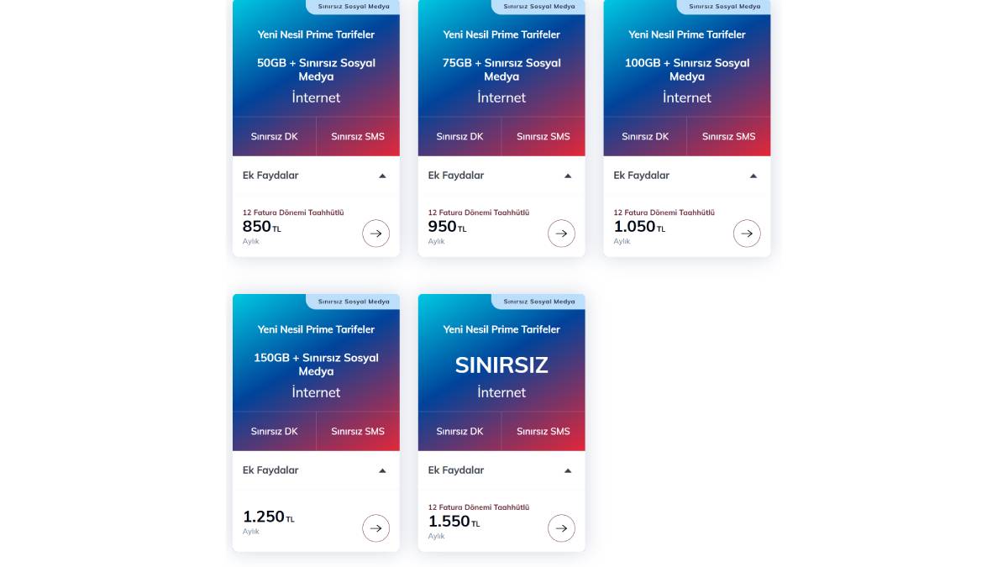This screenshot has height=567, width=1008.
Task: Select the 150GB + Sınırsız Sosyal Medya plan
Action: click(316, 365)
